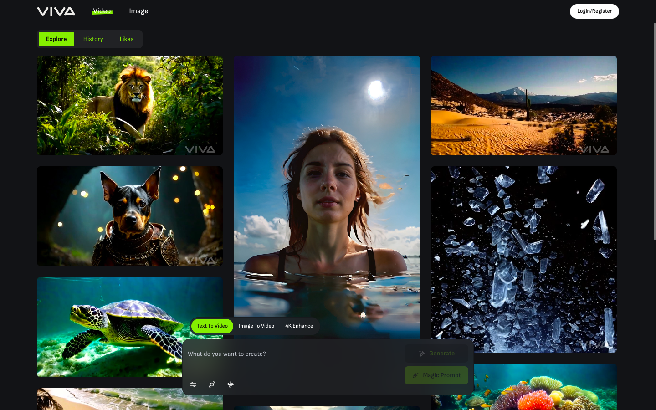The image size is (656, 410).
Task: Open the lion in jungle video thumbnail
Action: click(130, 105)
